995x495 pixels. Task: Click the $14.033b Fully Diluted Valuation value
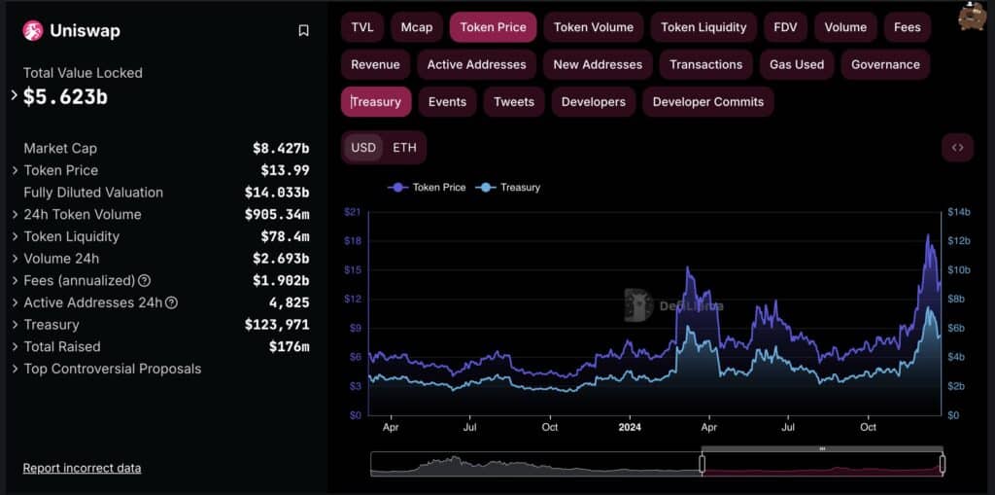(x=277, y=193)
